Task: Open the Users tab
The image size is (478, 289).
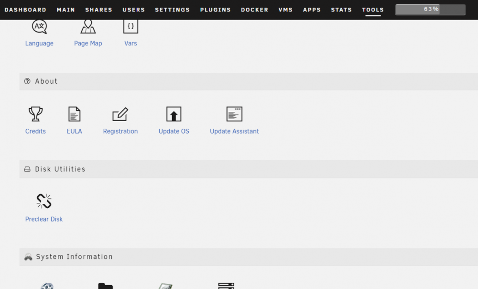Action: [133, 10]
